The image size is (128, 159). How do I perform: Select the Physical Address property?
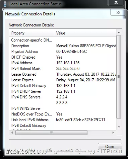[25, 52]
